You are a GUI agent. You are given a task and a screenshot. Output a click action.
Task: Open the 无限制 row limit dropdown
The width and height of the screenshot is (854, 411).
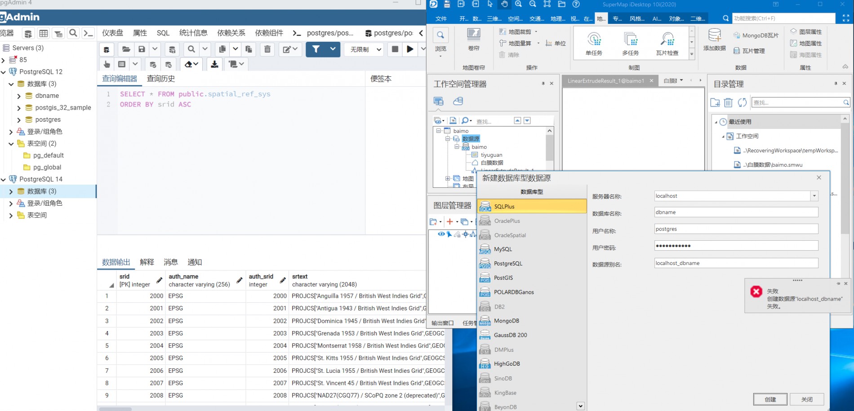pyautogui.click(x=365, y=49)
